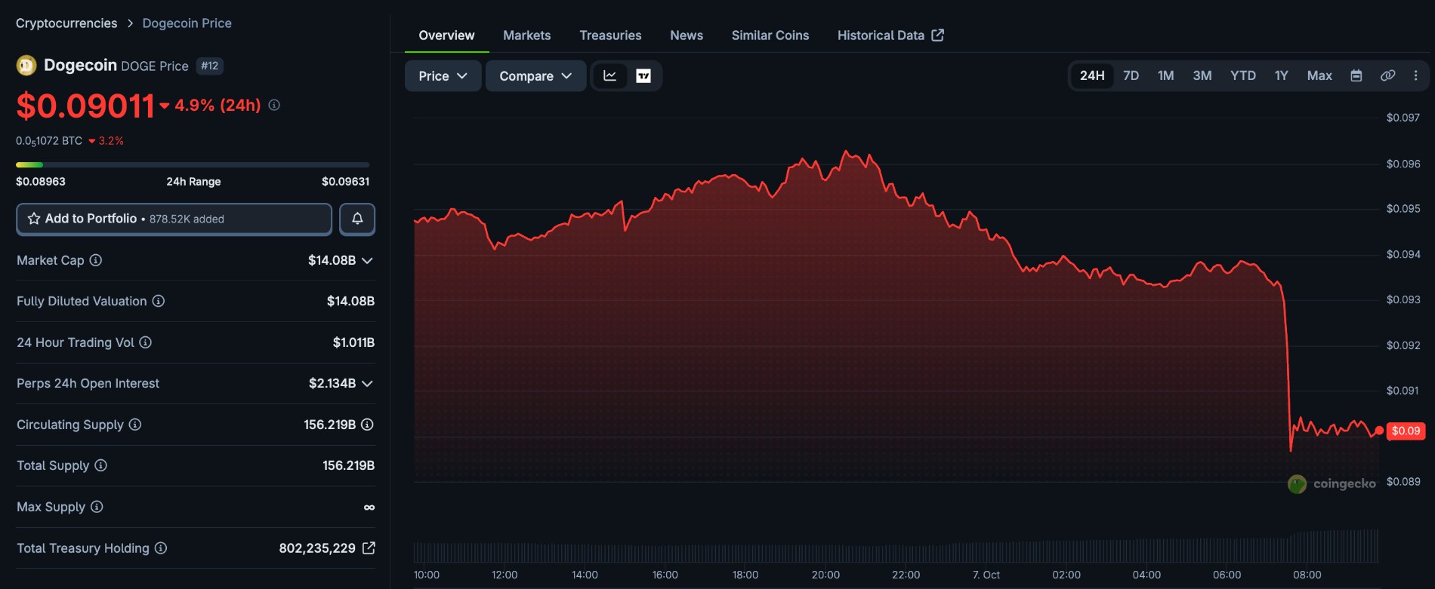Click 24 Hour Trading Vol info icon
This screenshot has width=1435, height=589.
[146, 342]
